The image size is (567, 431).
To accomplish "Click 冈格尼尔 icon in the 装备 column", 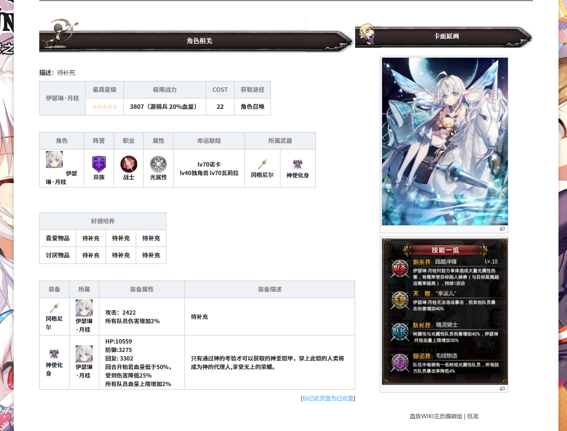I will coord(54,308).
